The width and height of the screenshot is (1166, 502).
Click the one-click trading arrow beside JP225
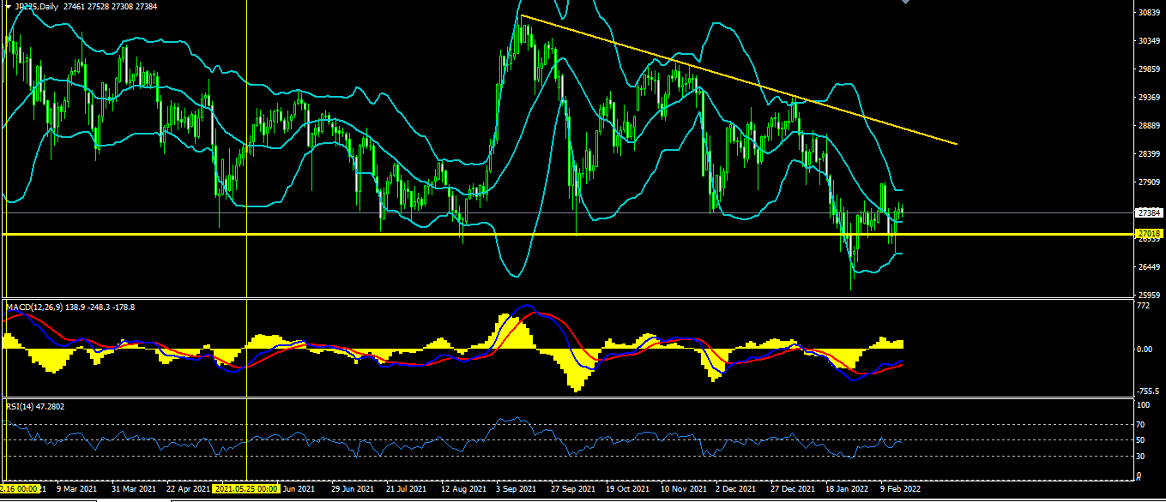pyautogui.click(x=8, y=6)
